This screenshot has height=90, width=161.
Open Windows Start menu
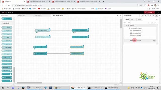(3, 88)
